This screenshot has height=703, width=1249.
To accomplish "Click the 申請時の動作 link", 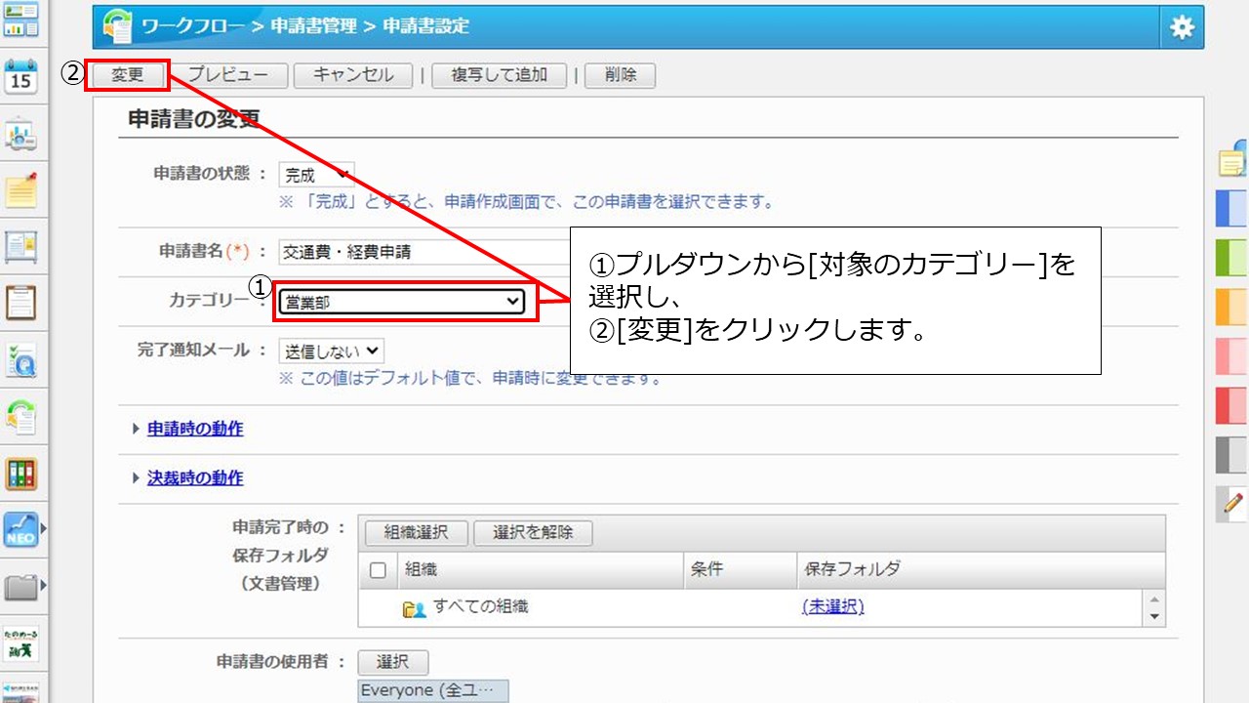I will click(x=195, y=429).
